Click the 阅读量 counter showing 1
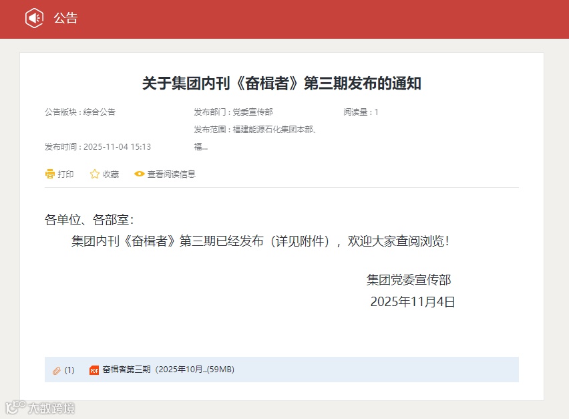 click(361, 112)
